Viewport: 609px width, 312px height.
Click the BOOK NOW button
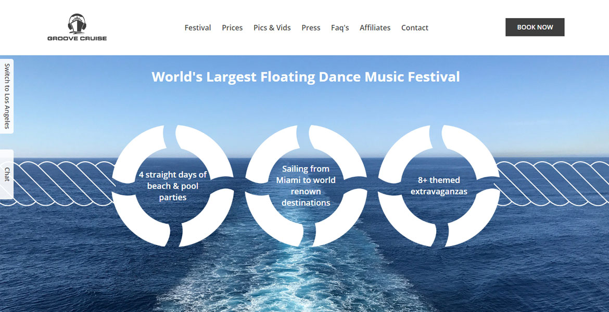coord(535,27)
